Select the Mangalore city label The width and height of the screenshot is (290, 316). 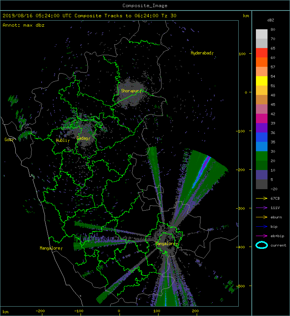tap(51, 248)
